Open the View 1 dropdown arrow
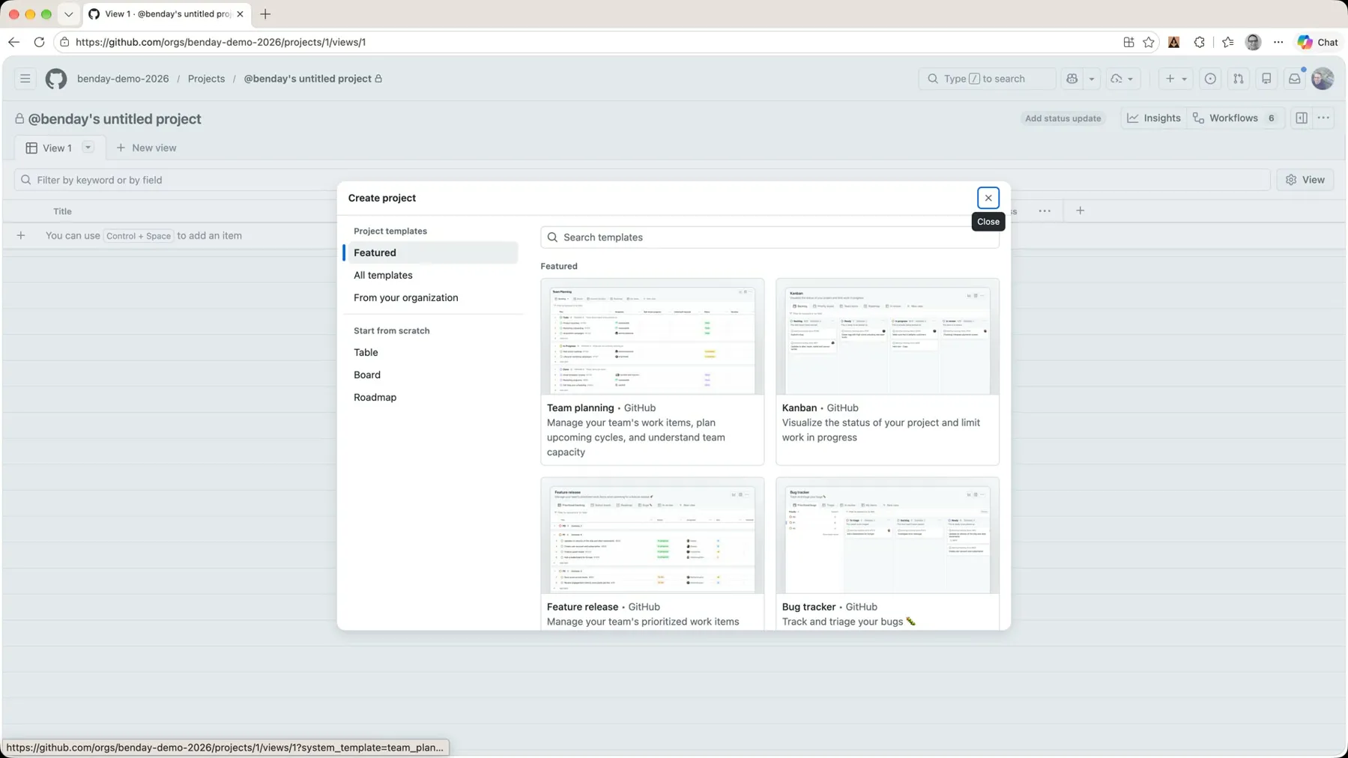Screen dimensions: 1348x758 click(x=88, y=148)
